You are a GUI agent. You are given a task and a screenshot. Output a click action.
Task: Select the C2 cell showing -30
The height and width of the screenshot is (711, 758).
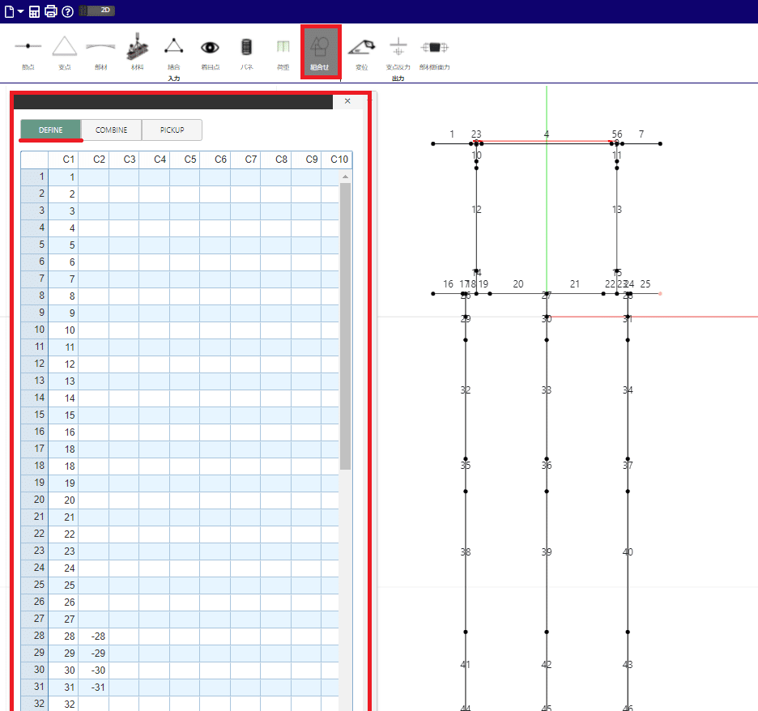pos(94,670)
